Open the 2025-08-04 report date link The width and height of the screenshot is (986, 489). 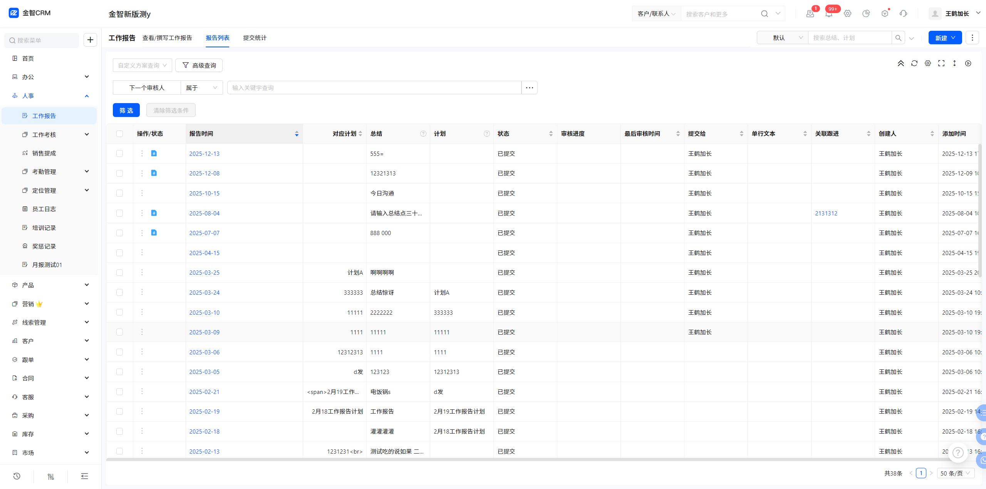click(204, 213)
